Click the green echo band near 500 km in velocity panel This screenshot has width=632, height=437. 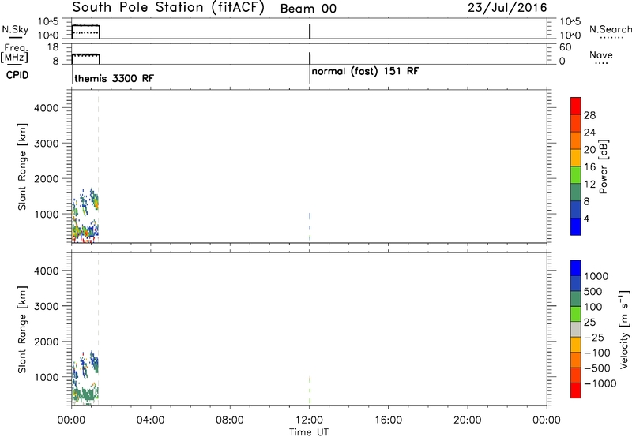point(85,393)
